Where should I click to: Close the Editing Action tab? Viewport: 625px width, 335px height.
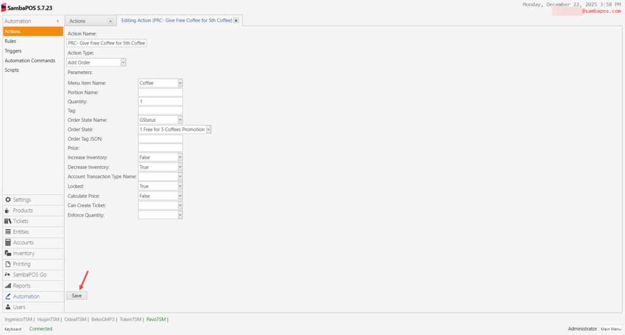tap(236, 21)
